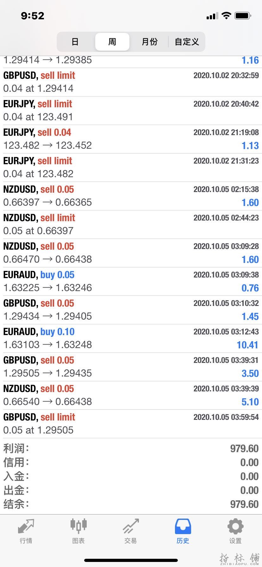Open NZDUSD sell 0.05 trade with 5.10 profit

coord(131,395)
